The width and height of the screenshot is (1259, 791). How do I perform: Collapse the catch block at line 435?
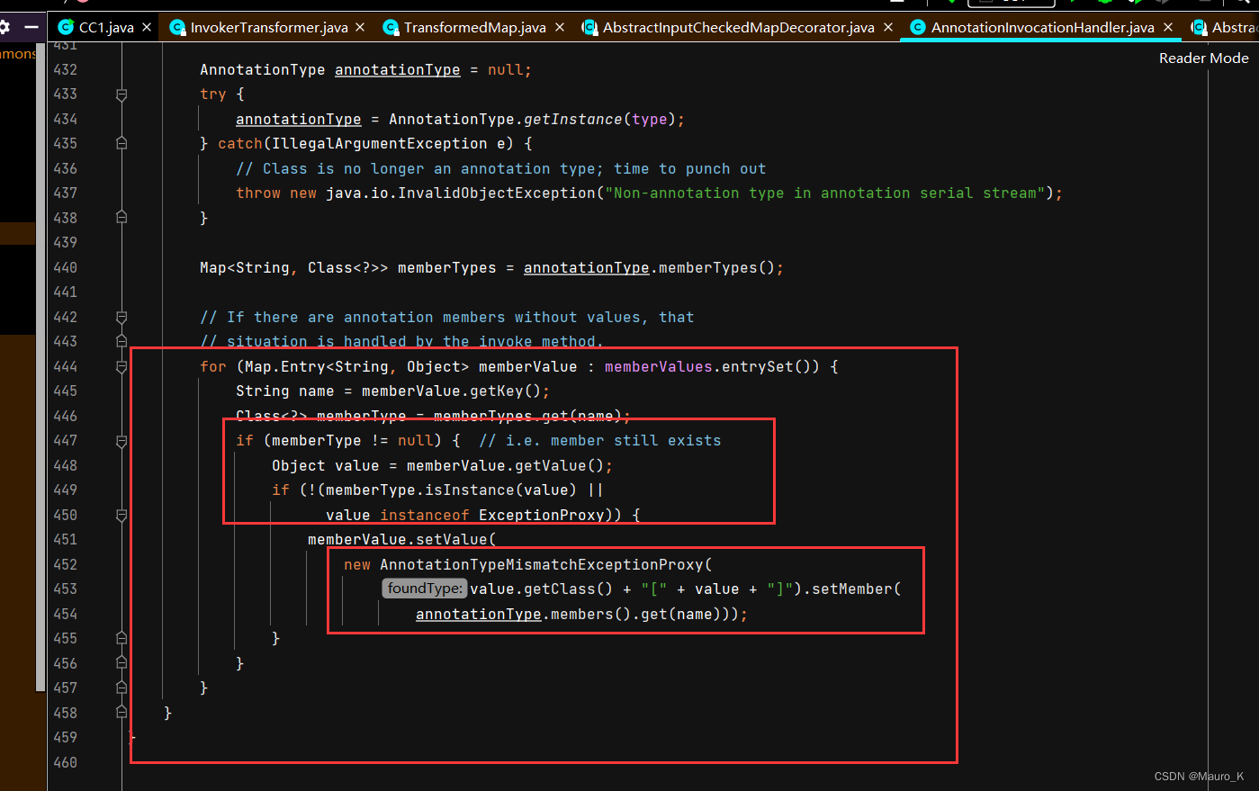click(x=121, y=144)
